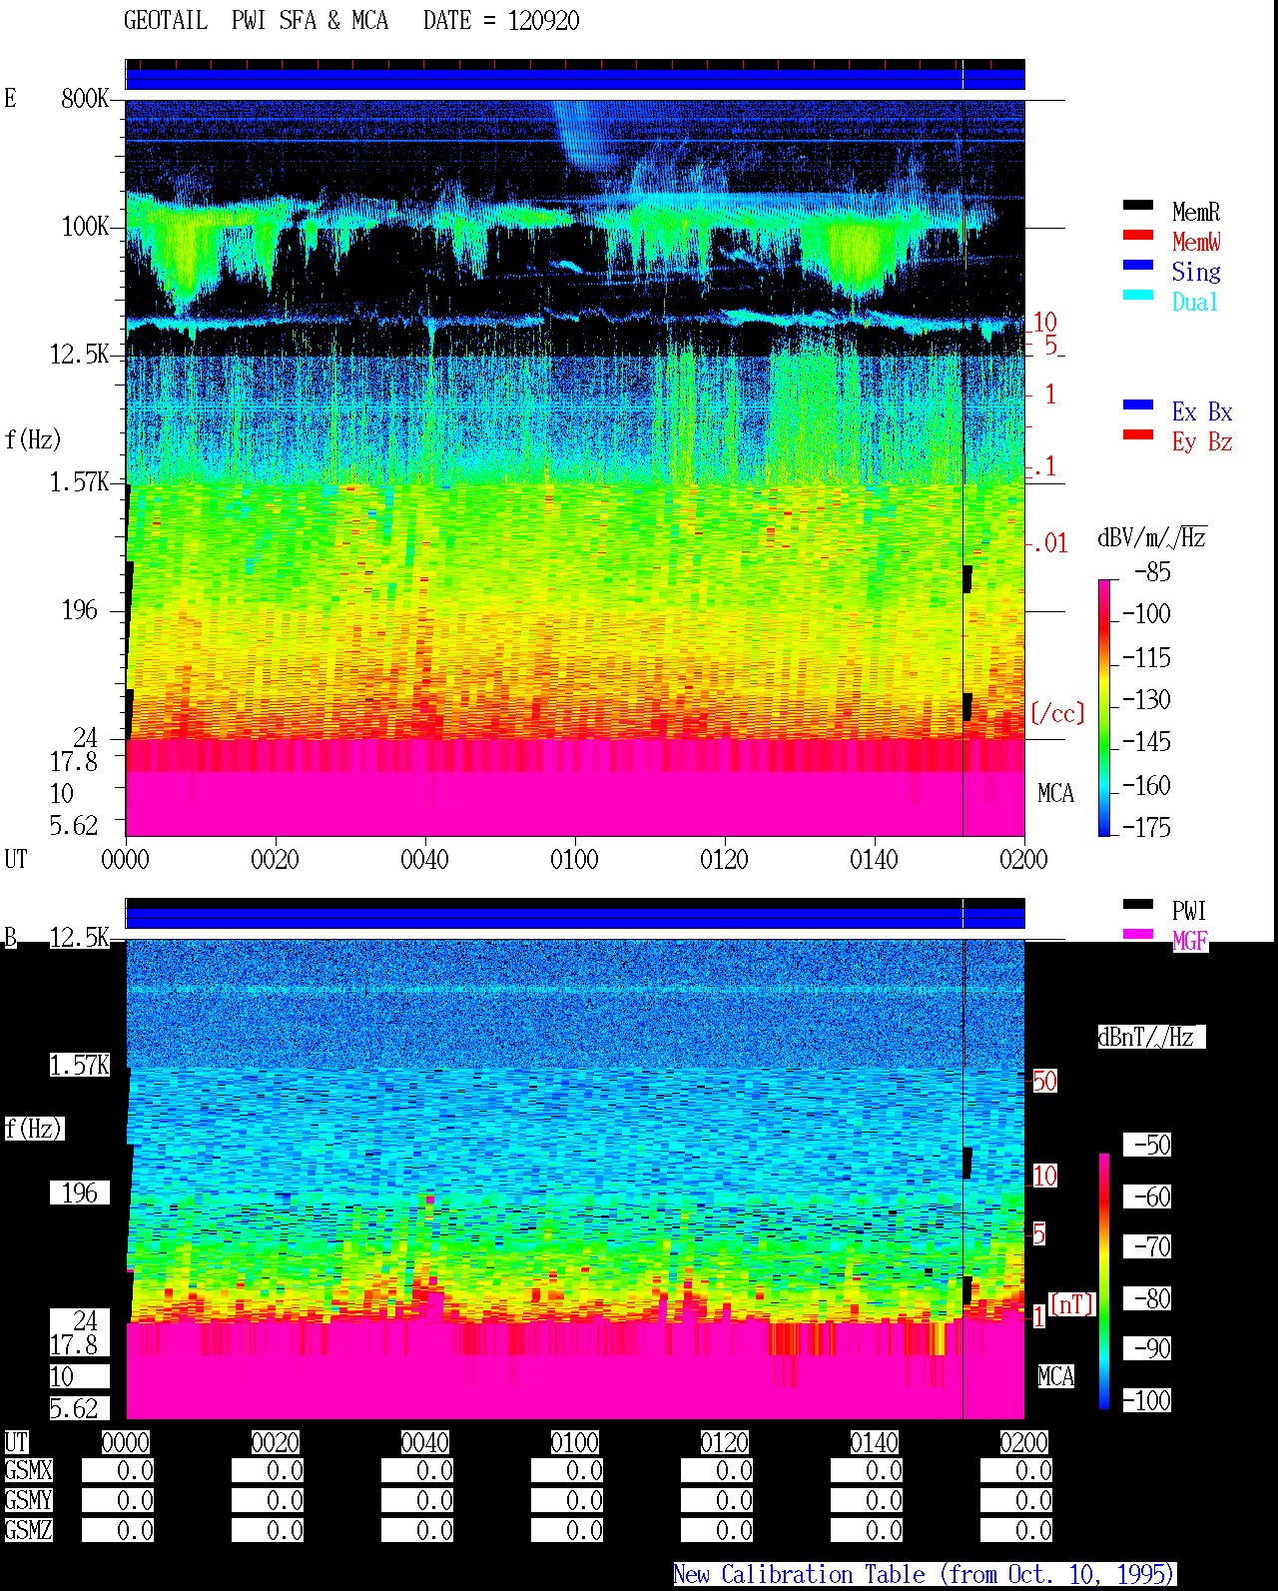Image resolution: width=1278 pixels, height=1591 pixels.
Task: Click the GEOTAIL PWI SFA & MCA title
Action: pyautogui.click(x=256, y=21)
